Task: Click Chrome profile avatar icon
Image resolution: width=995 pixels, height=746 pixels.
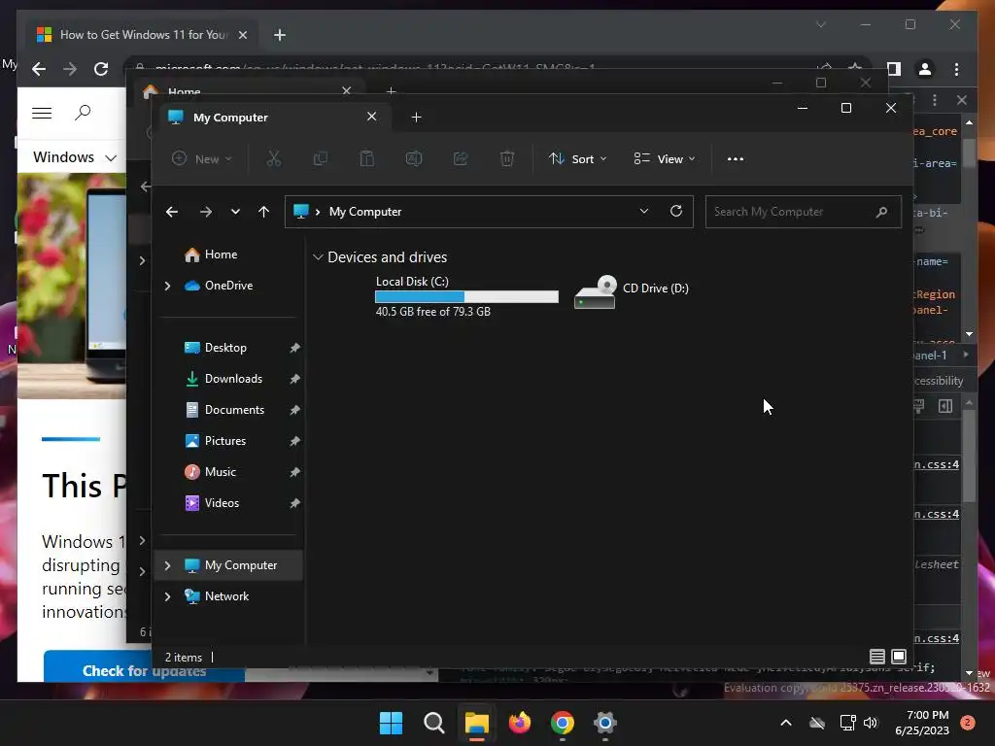Action: 925,69
